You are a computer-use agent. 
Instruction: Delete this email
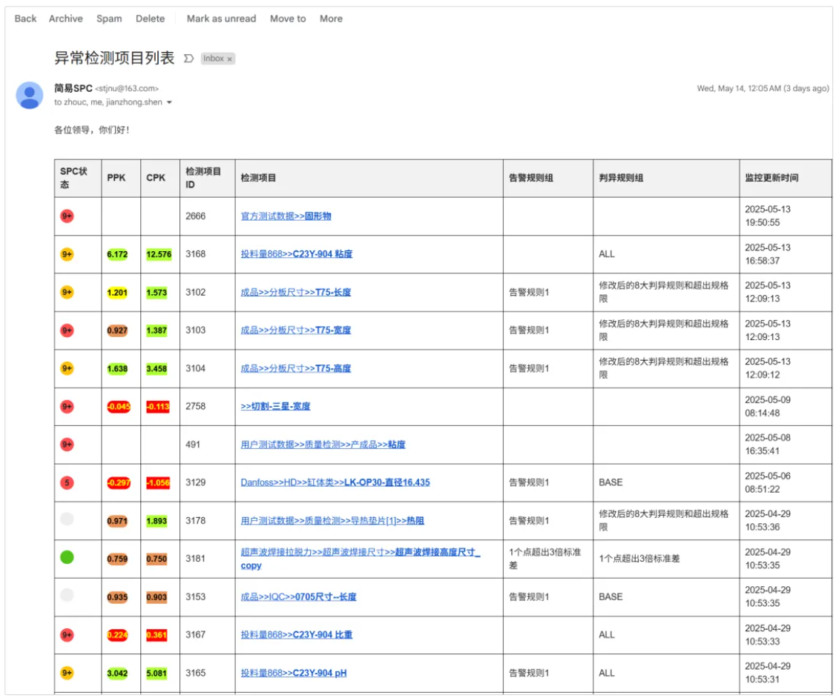point(151,19)
